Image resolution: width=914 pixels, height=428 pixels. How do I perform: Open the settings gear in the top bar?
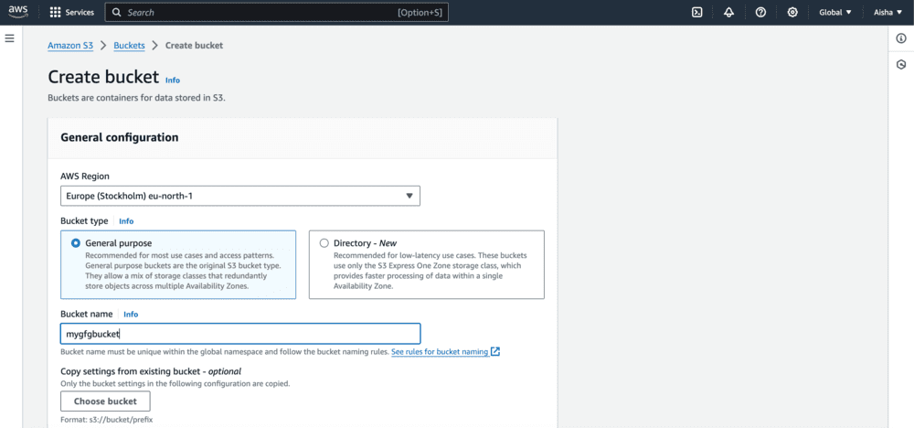pos(792,12)
